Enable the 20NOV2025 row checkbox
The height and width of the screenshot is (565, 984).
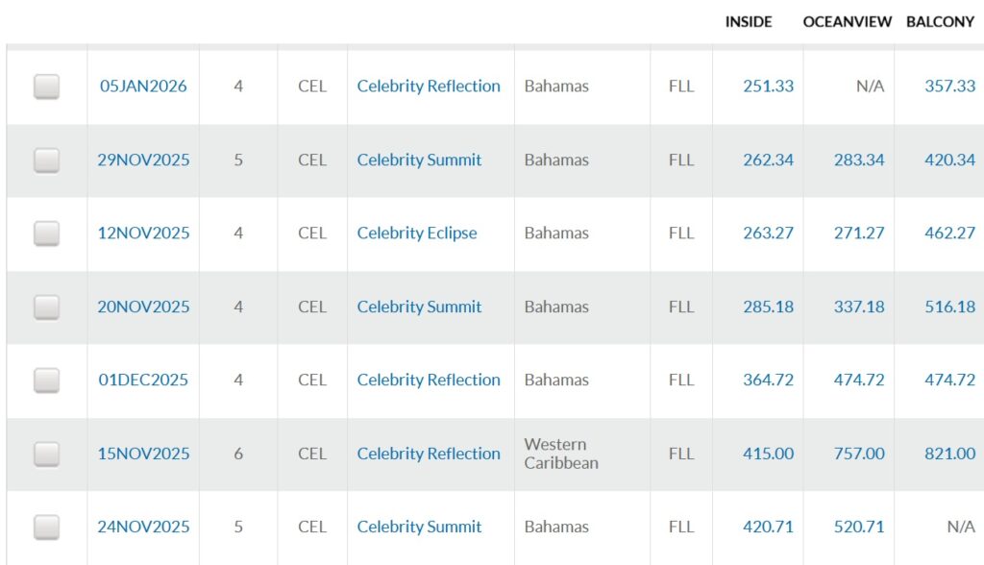46,307
